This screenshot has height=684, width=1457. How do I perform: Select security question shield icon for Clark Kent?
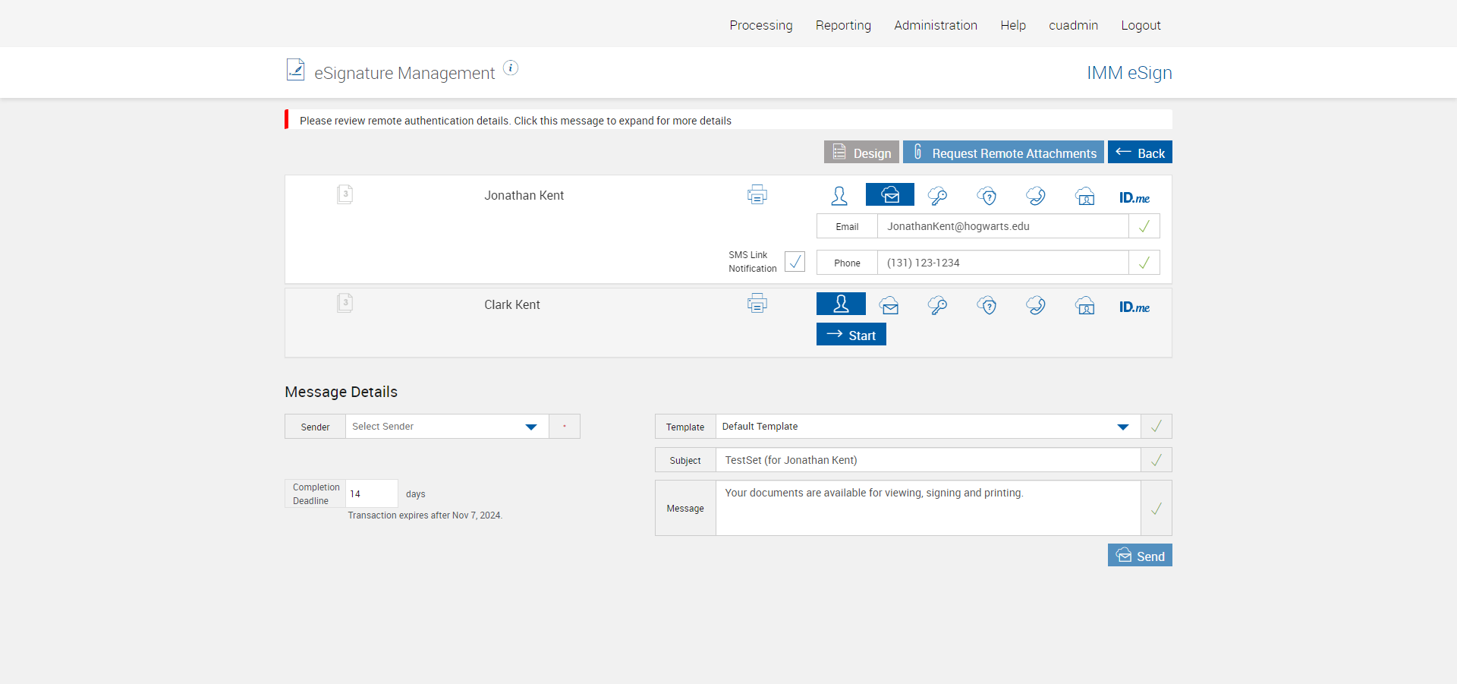click(x=987, y=305)
